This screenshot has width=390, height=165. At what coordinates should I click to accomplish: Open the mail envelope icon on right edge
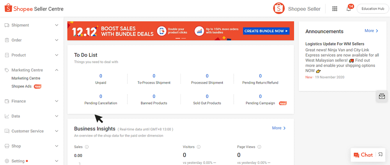coord(381,96)
